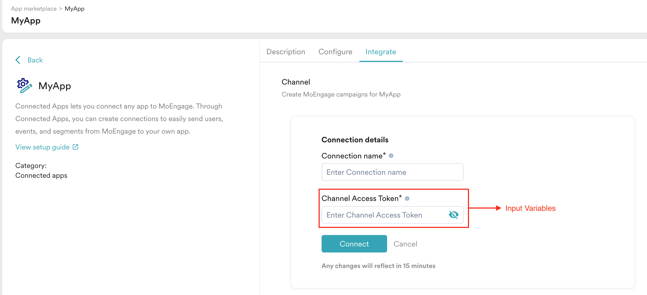This screenshot has height=295, width=647.
Task: Click info icon next to Connection name
Action: pos(391,156)
